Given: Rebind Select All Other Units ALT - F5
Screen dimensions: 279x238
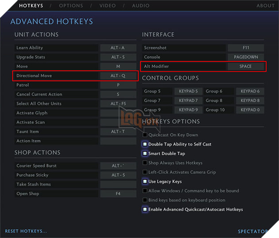Looking at the screenshot, I should [118, 104].
